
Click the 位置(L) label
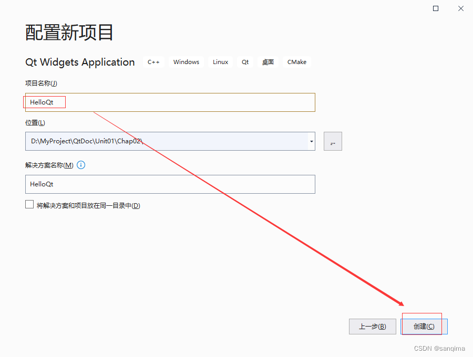click(x=35, y=123)
